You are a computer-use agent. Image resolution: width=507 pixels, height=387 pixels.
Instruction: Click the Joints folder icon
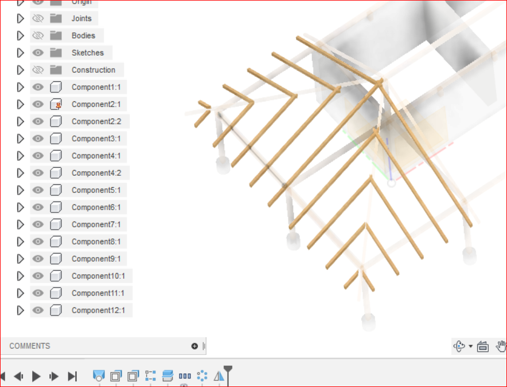(56, 18)
